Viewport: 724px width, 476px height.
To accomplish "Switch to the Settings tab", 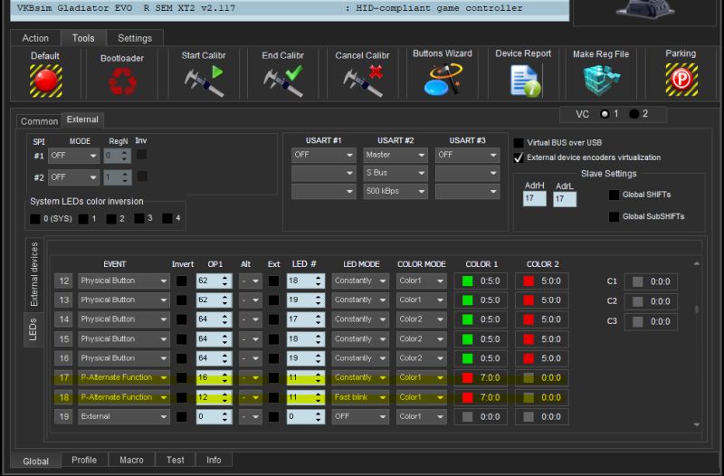I will click(x=134, y=38).
